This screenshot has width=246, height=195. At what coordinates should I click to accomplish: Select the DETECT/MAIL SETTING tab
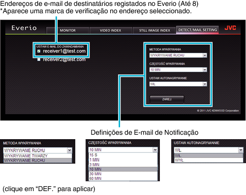pyautogui.click(x=197, y=30)
